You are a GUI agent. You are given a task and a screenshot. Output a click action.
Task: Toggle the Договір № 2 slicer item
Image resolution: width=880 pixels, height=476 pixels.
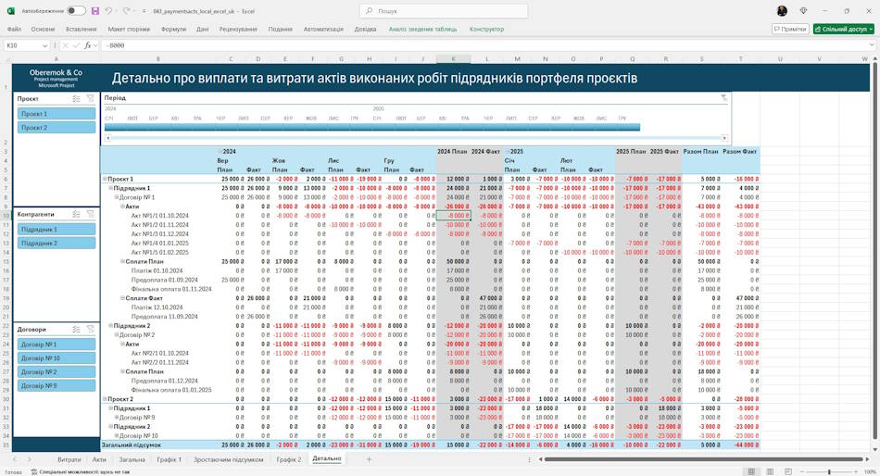click(x=57, y=371)
